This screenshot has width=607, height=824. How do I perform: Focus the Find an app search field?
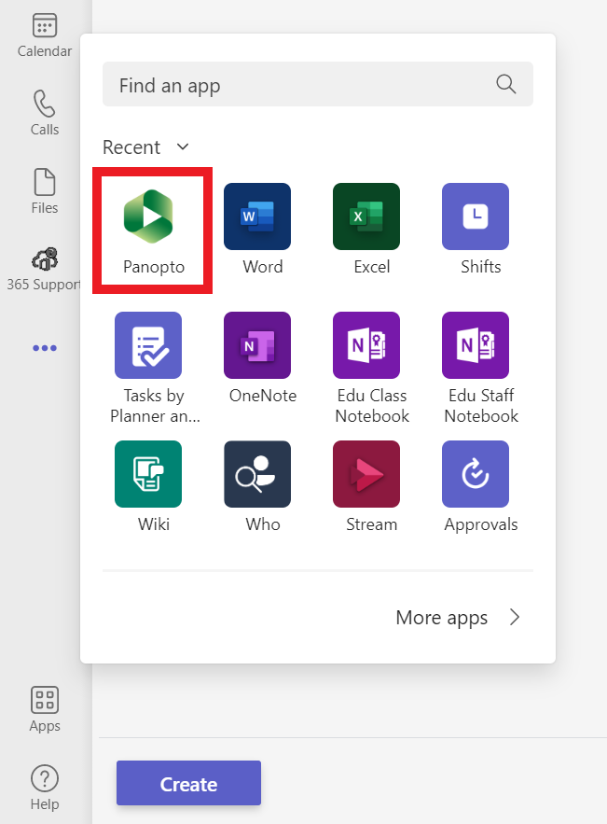click(318, 84)
